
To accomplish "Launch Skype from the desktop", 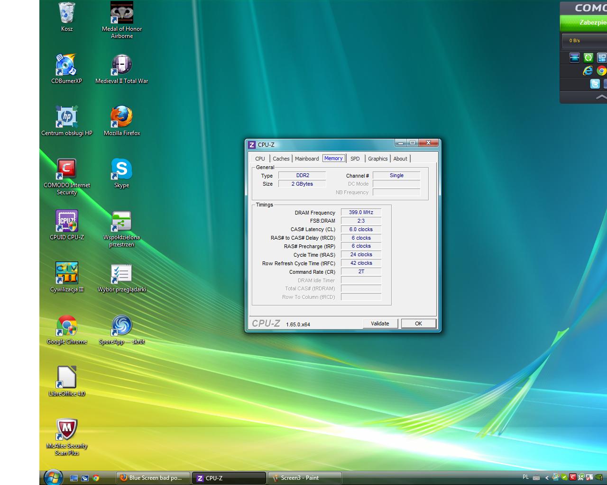I will click(121, 170).
